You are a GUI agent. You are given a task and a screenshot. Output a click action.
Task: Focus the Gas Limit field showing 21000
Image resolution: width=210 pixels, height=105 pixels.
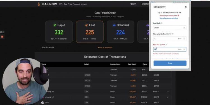(x=170, y=28)
